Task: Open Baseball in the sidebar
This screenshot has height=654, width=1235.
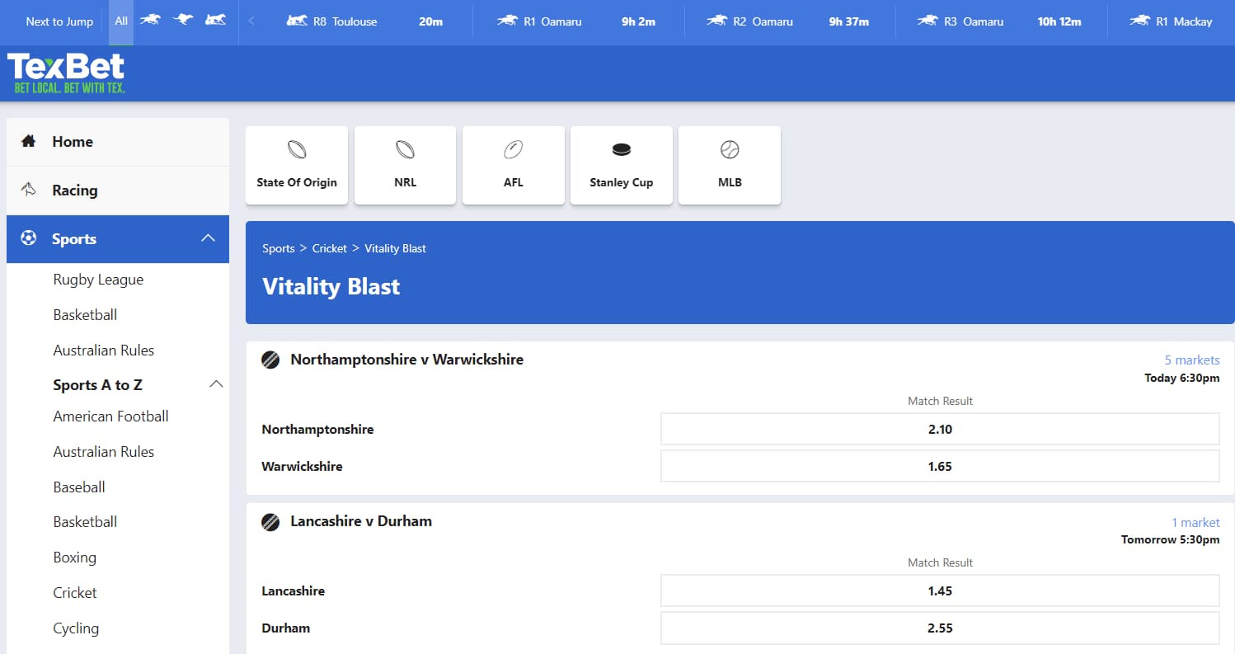Action: 79,487
